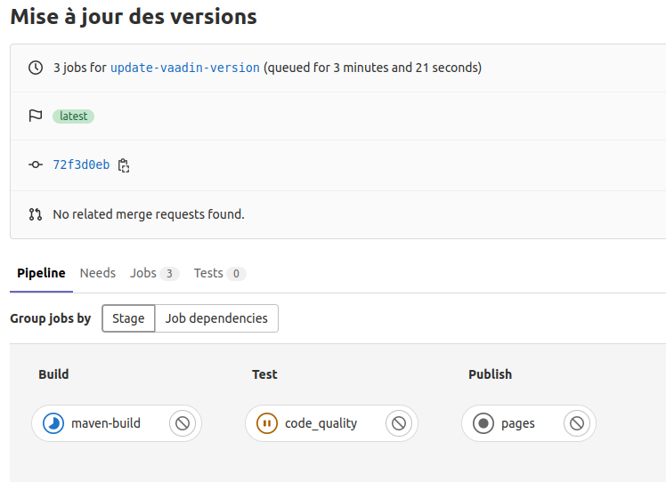Click the Build stage heading
Image resolution: width=666 pixels, height=482 pixels.
pyautogui.click(x=53, y=374)
